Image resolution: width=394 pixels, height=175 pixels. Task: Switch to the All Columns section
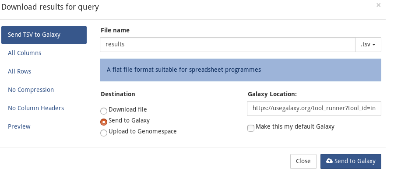[25, 53]
